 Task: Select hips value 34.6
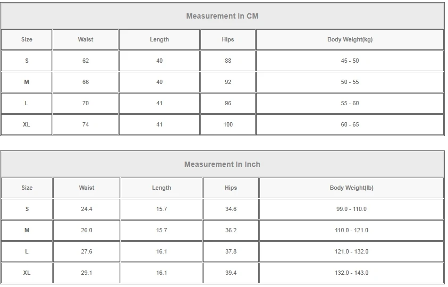coord(231,209)
